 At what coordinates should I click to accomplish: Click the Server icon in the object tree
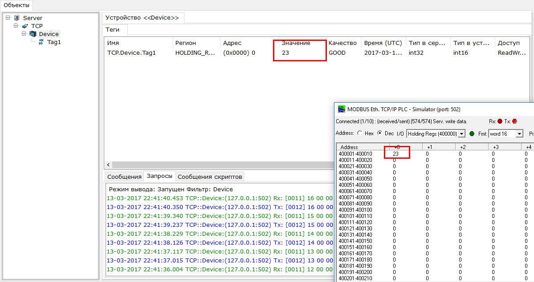coord(16,18)
